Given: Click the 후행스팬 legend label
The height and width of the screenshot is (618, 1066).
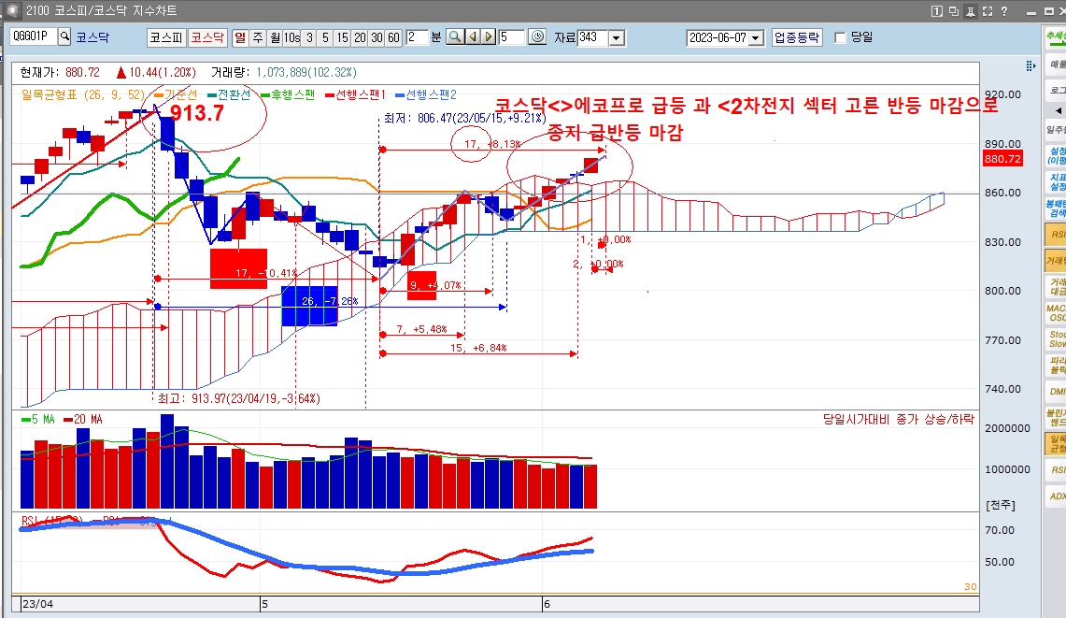Looking at the screenshot, I should pyautogui.click(x=293, y=94).
